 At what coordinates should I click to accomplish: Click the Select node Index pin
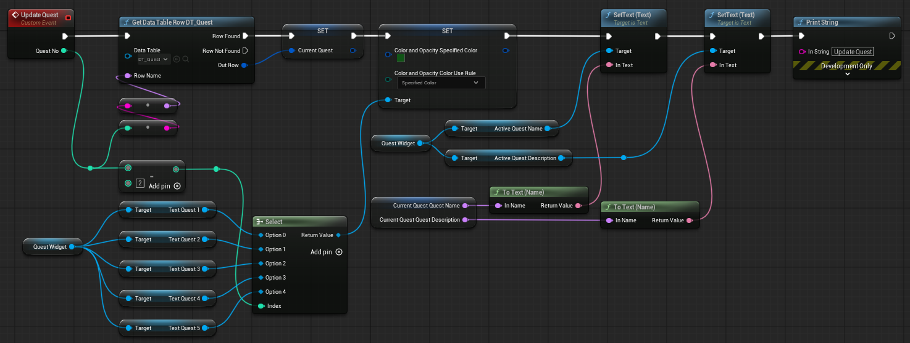261,306
